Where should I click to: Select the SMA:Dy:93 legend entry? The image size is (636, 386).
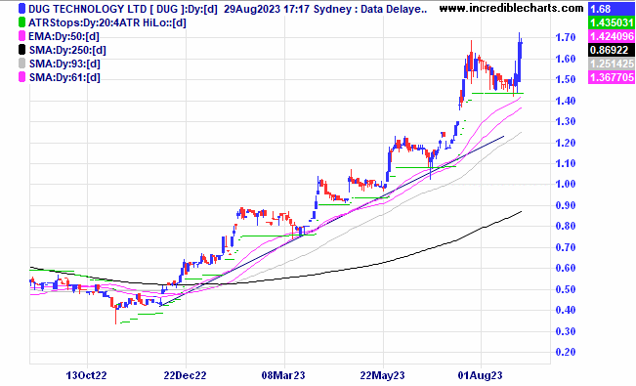tap(64, 64)
